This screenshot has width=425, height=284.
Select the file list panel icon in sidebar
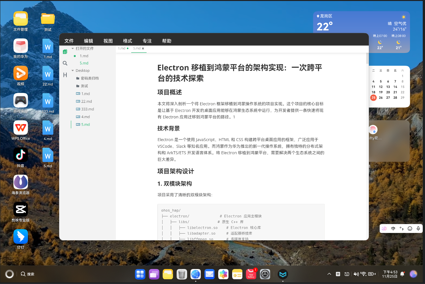pyautogui.click(x=65, y=51)
